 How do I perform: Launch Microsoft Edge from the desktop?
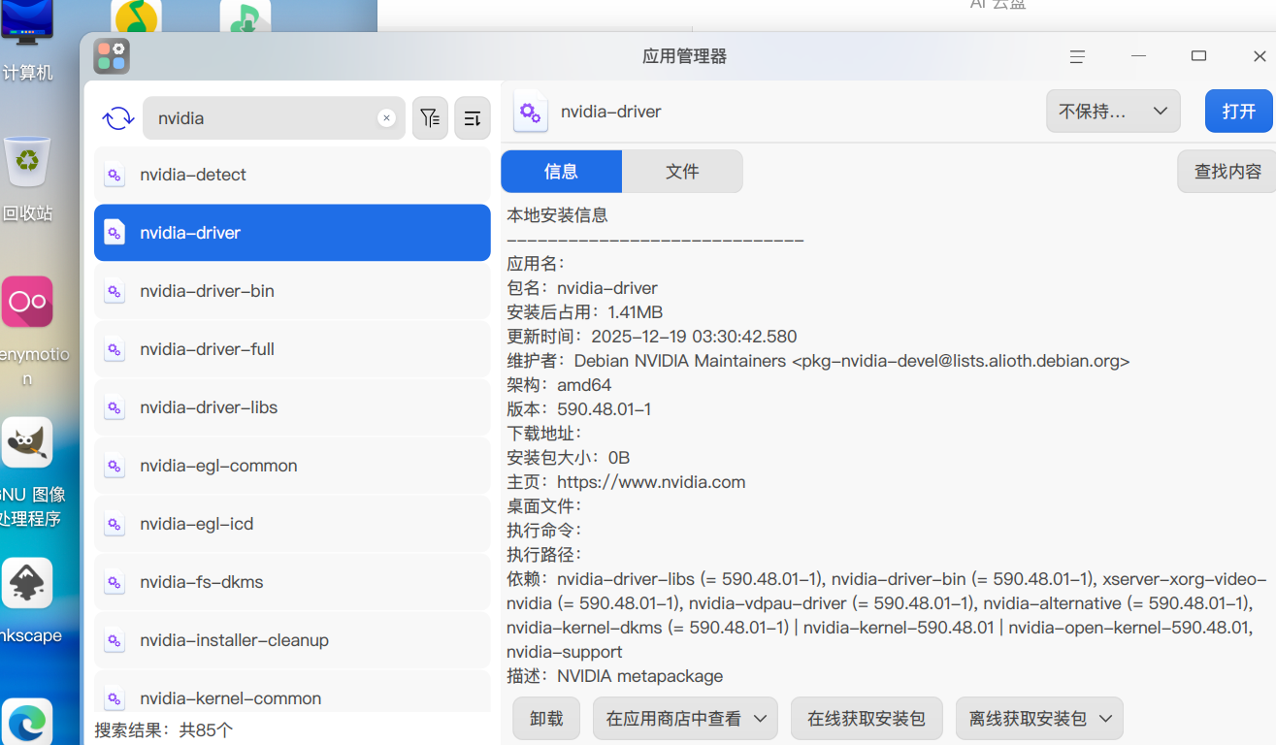point(27,721)
